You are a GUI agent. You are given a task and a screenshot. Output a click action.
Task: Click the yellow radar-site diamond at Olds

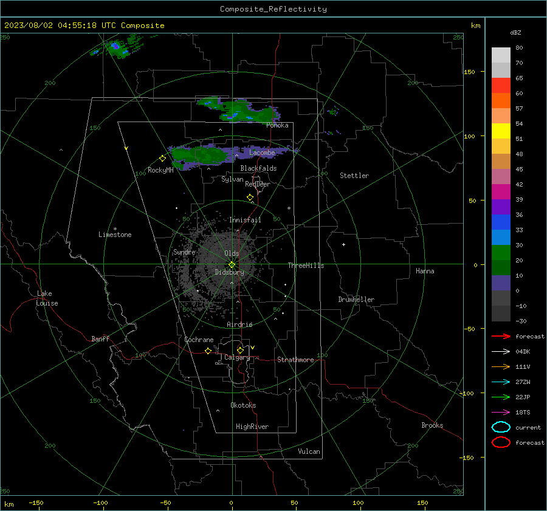[x=232, y=265]
